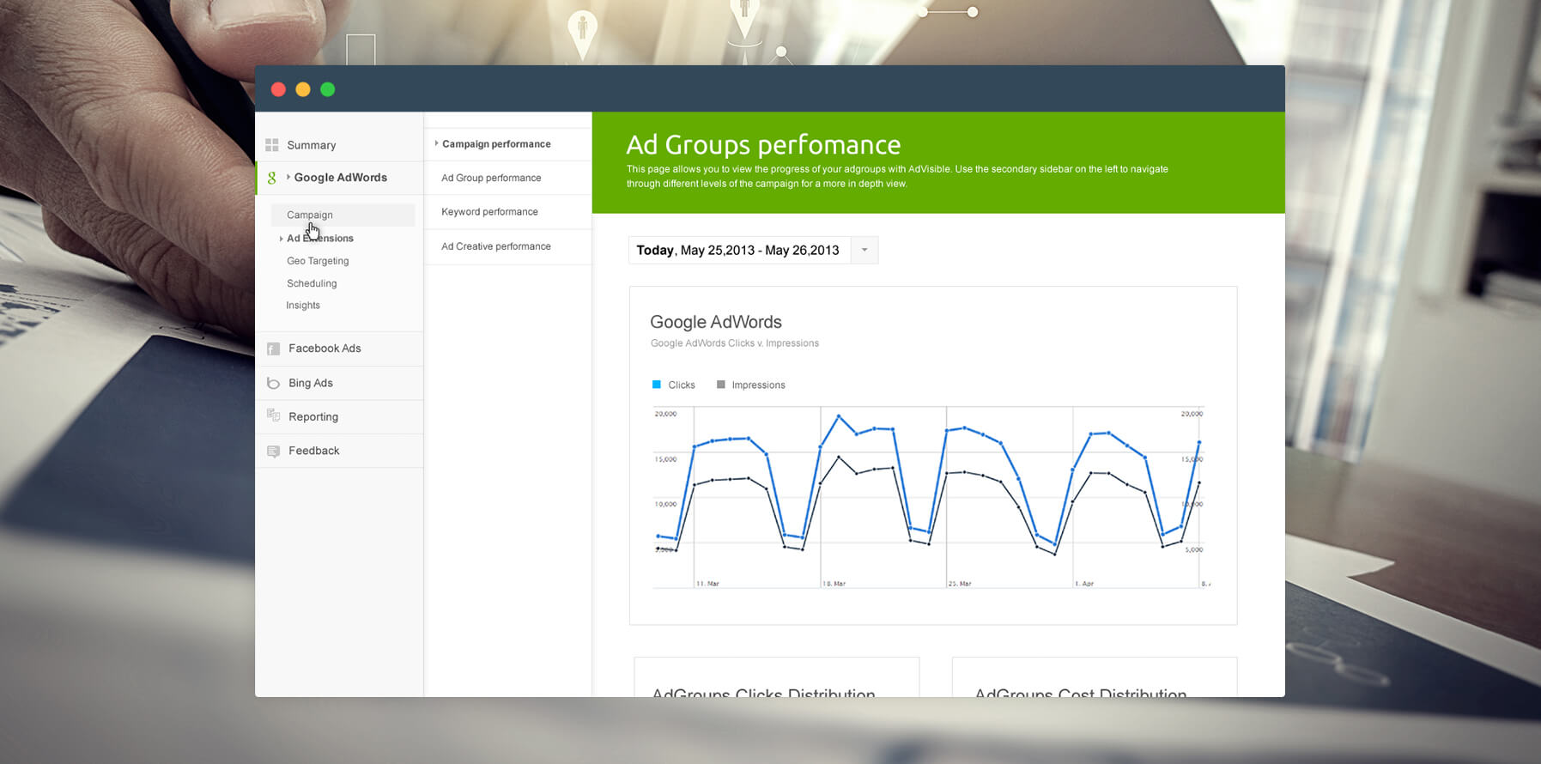Open Scheduling item
The height and width of the screenshot is (764, 1541).
[x=312, y=283]
